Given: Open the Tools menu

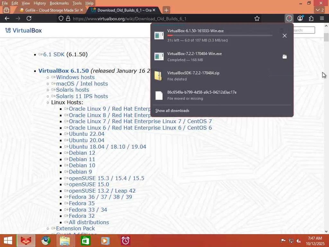Looking at the screenshot, I should pos(77,3).
